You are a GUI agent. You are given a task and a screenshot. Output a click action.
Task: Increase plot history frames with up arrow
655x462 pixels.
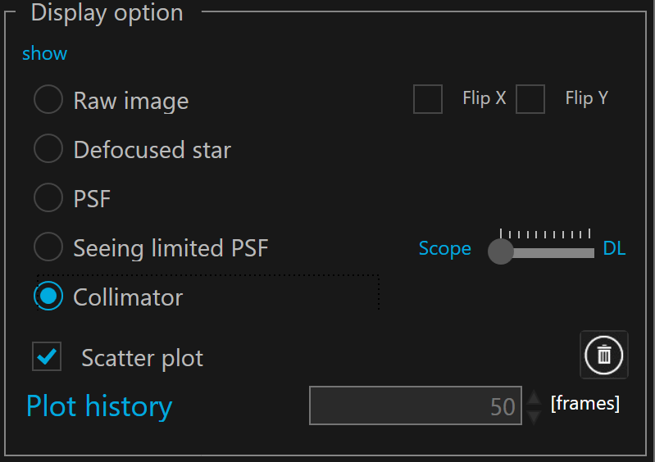click(534, 398)
